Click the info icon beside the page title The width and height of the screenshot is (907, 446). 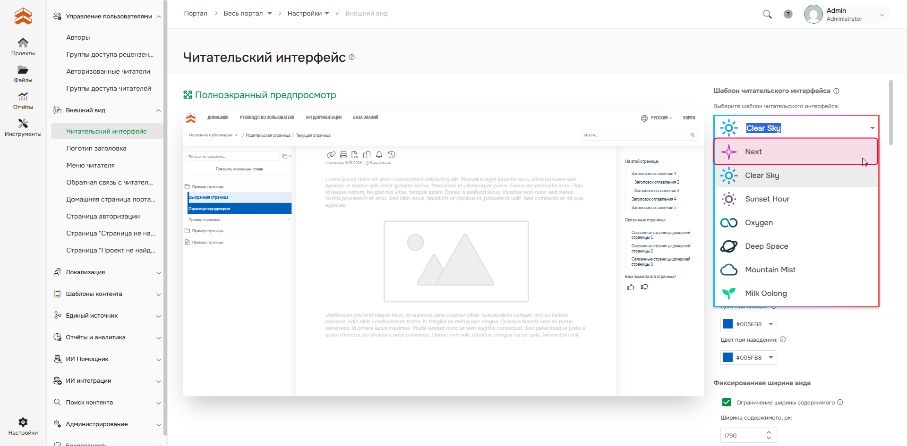pyautogui.click(x=351, y=57)
